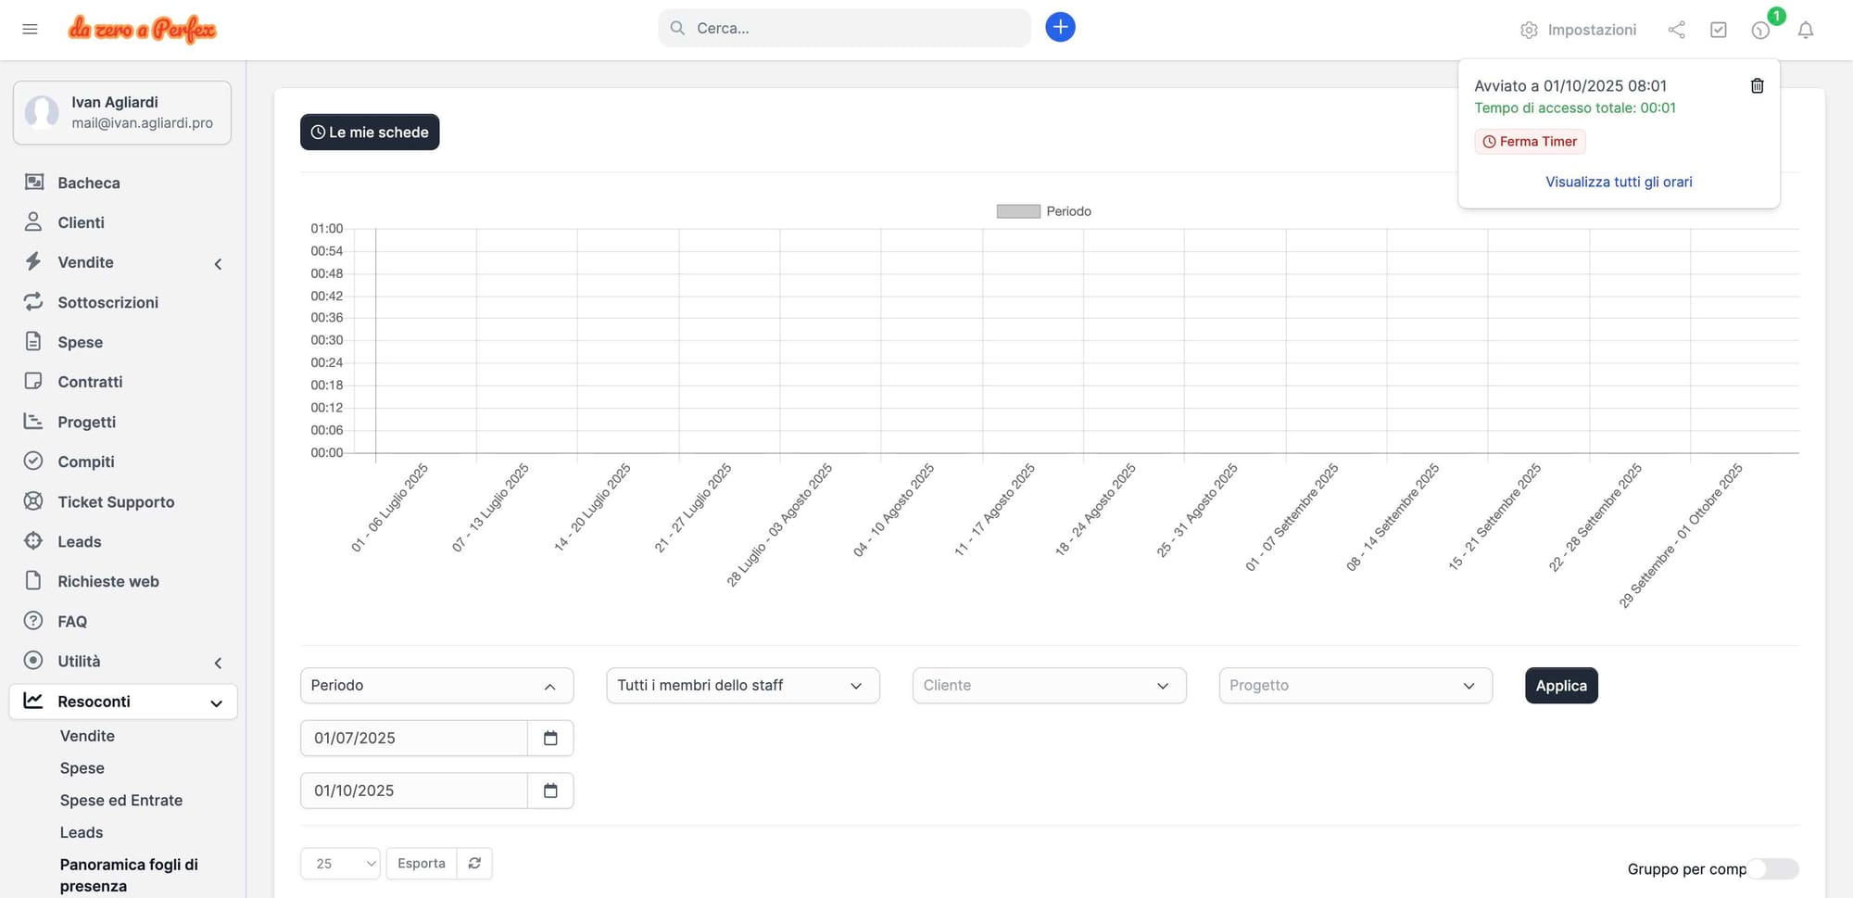
Task: Click Visualizza tutti gli orari link
Action: [x=1619, y=182]
